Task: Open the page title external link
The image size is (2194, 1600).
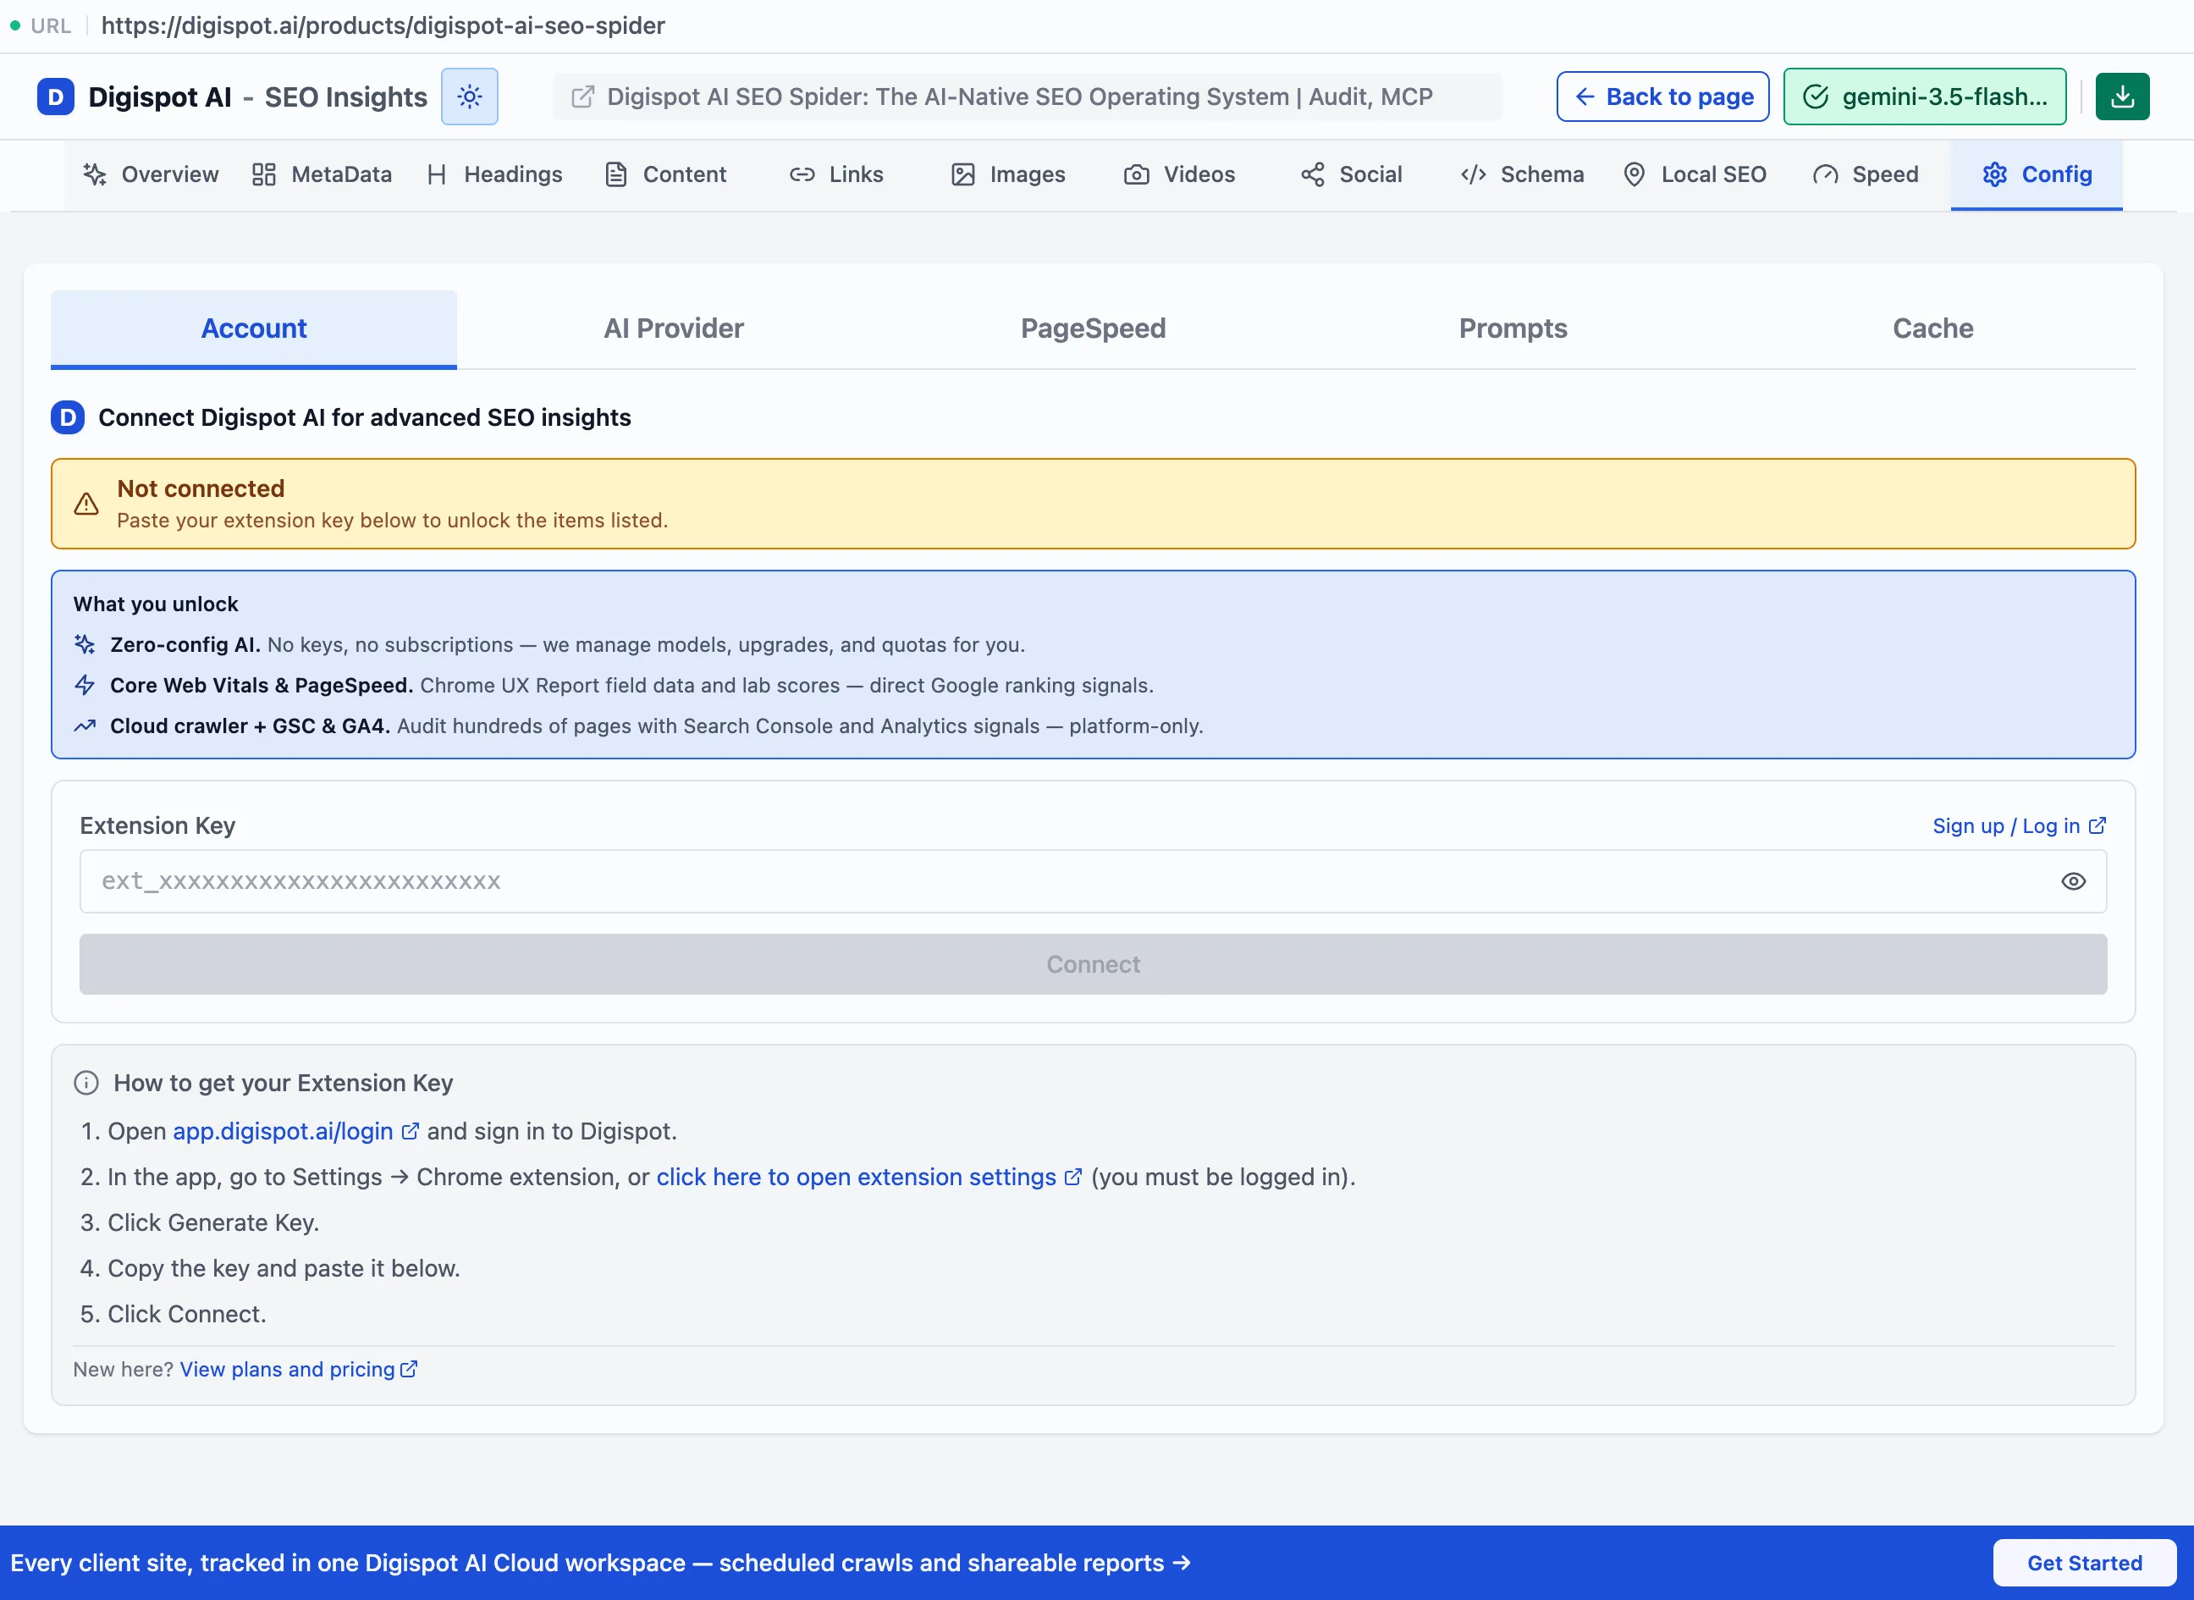Action: click(x=1028, y=97)
